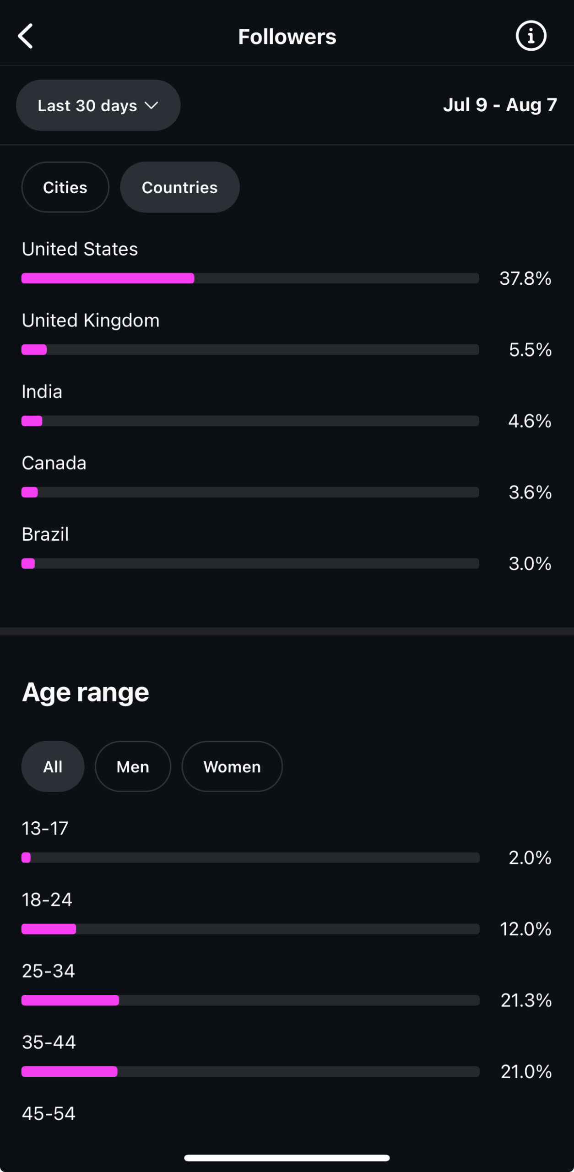
Task: Click the United Kingdom percentage bar
Action: click(x=250, y=350)
